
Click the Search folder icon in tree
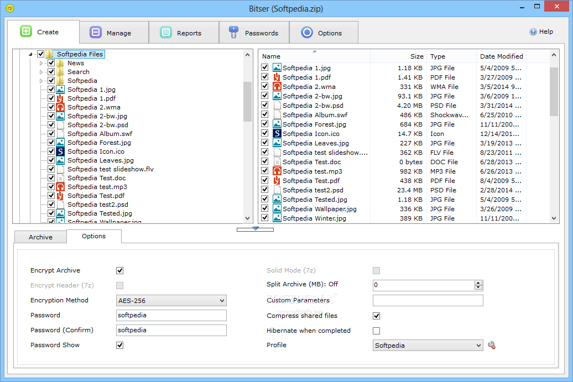(60, 71)
